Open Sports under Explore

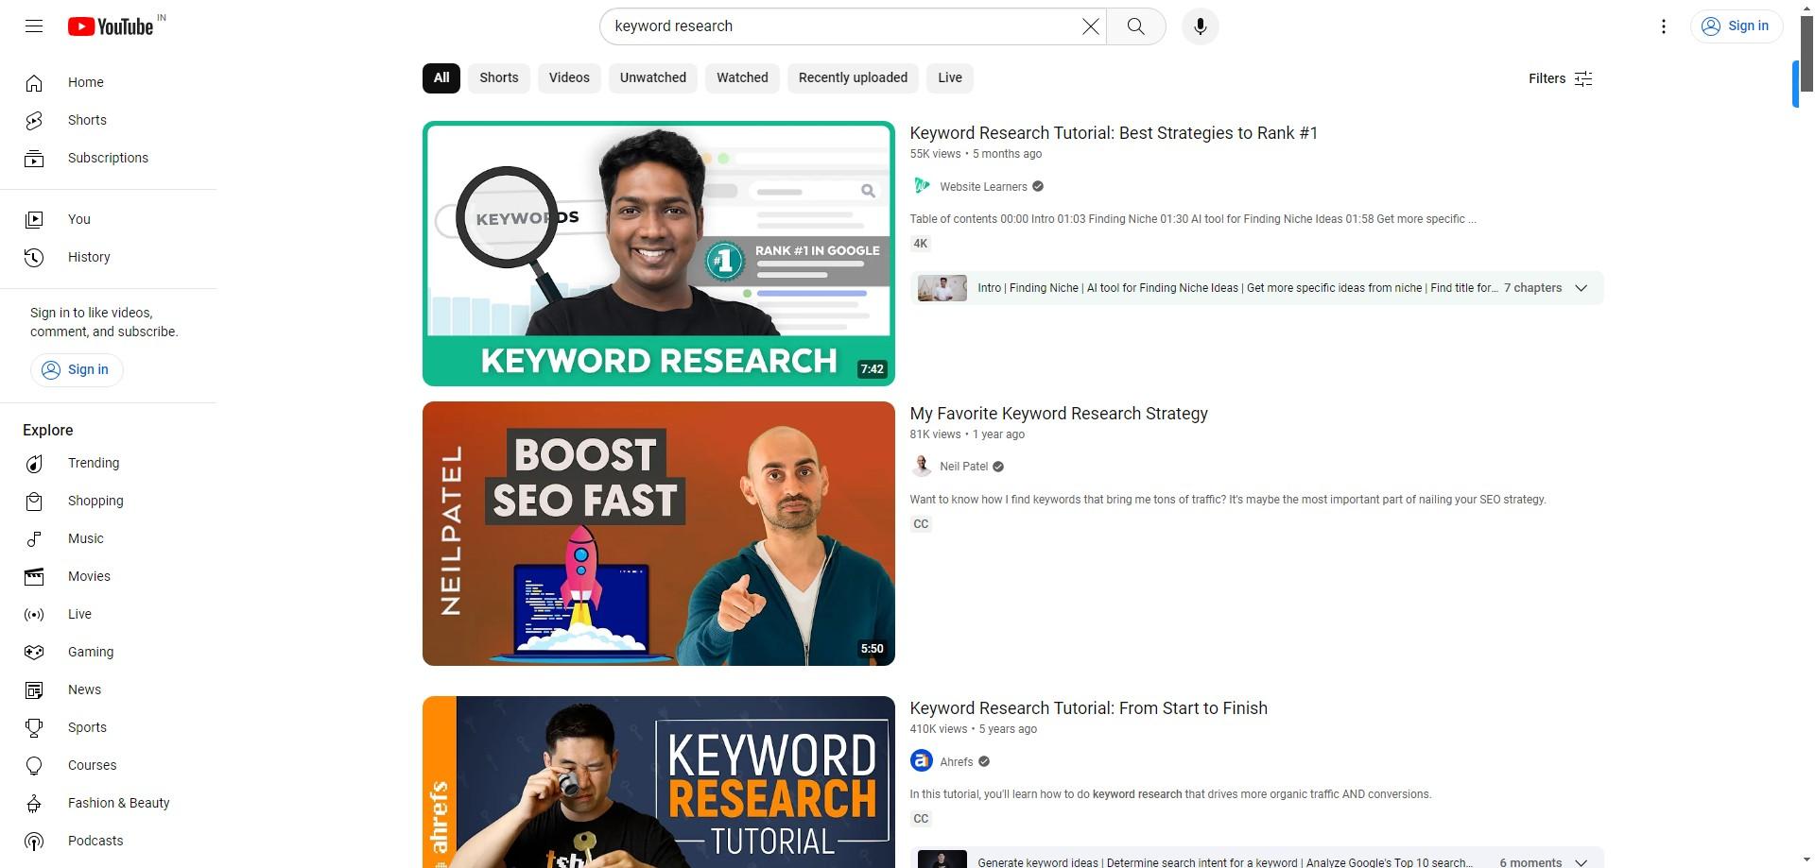[x=109, y=727]
